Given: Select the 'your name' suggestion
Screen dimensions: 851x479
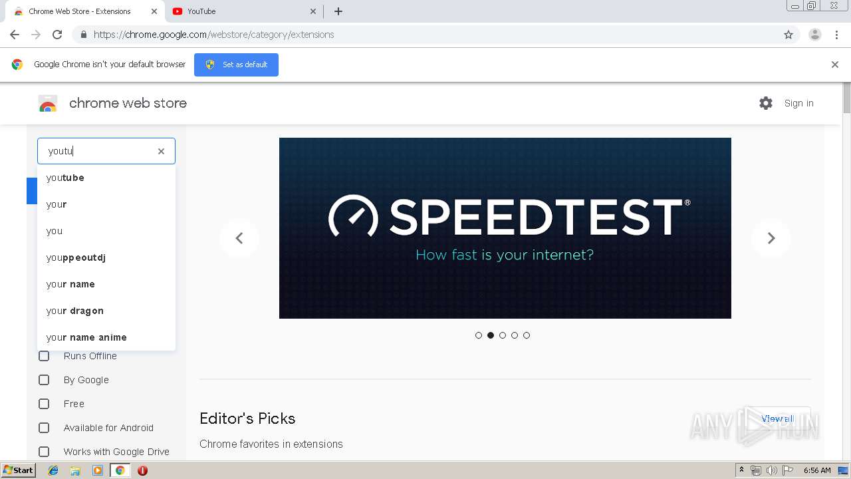Looking at the screenshot, I should click(x=106, y=284).
